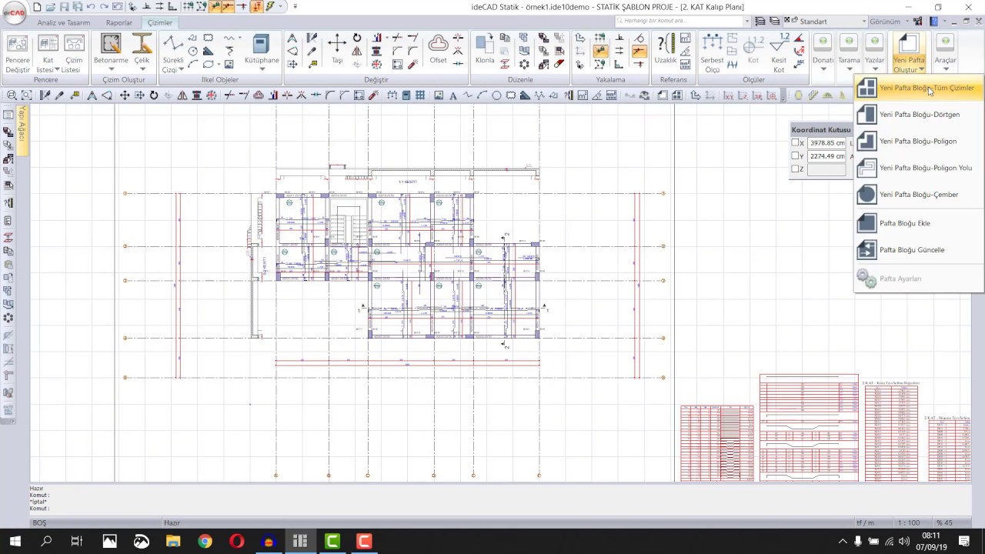Open the Standart layer style combo box
Image resolution: width=985 pixels, height=554 pixels.
coord(826,22)
